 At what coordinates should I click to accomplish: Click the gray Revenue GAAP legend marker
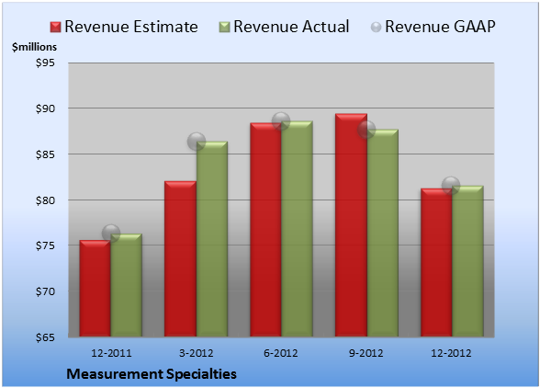pos(377,28)
